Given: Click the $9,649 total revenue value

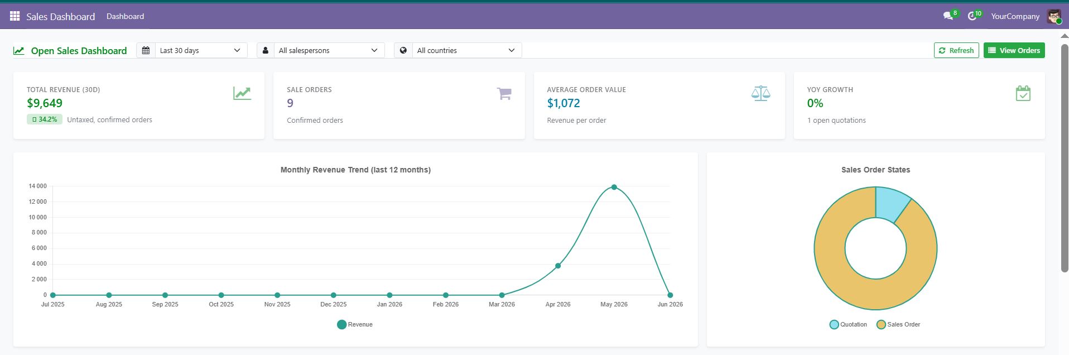Looking at the screenshot, I should tap(45, 103).
